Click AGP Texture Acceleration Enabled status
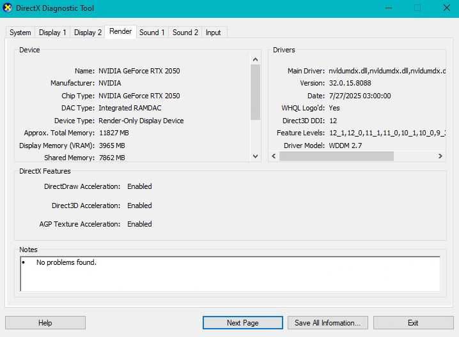 (139, 224)
